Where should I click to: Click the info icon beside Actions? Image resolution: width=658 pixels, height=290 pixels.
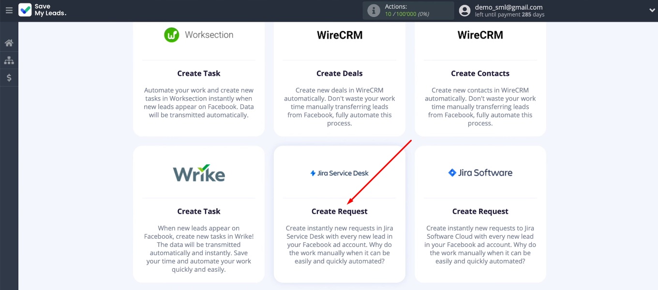click(374, 10)
